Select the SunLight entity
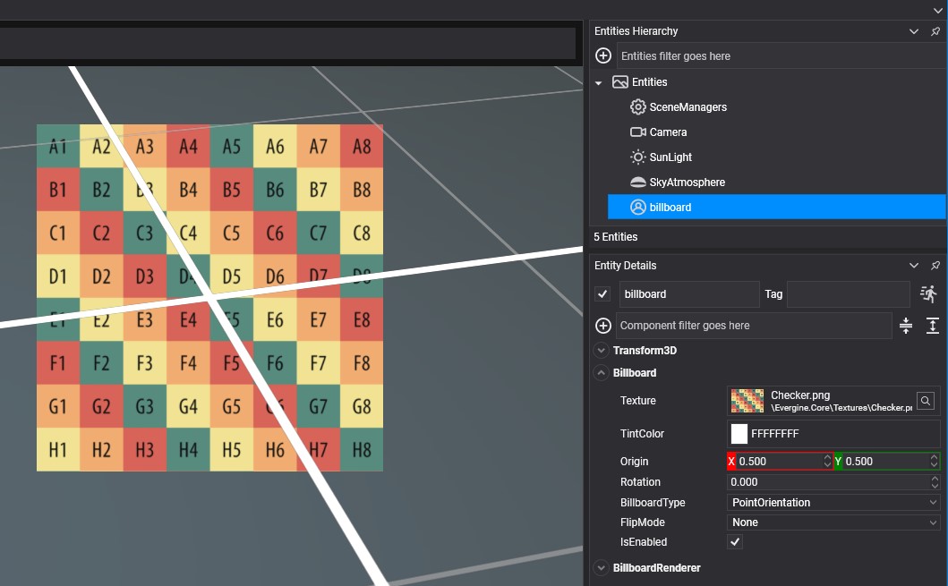Screen dimensions: 948x586 click(670, 157)
